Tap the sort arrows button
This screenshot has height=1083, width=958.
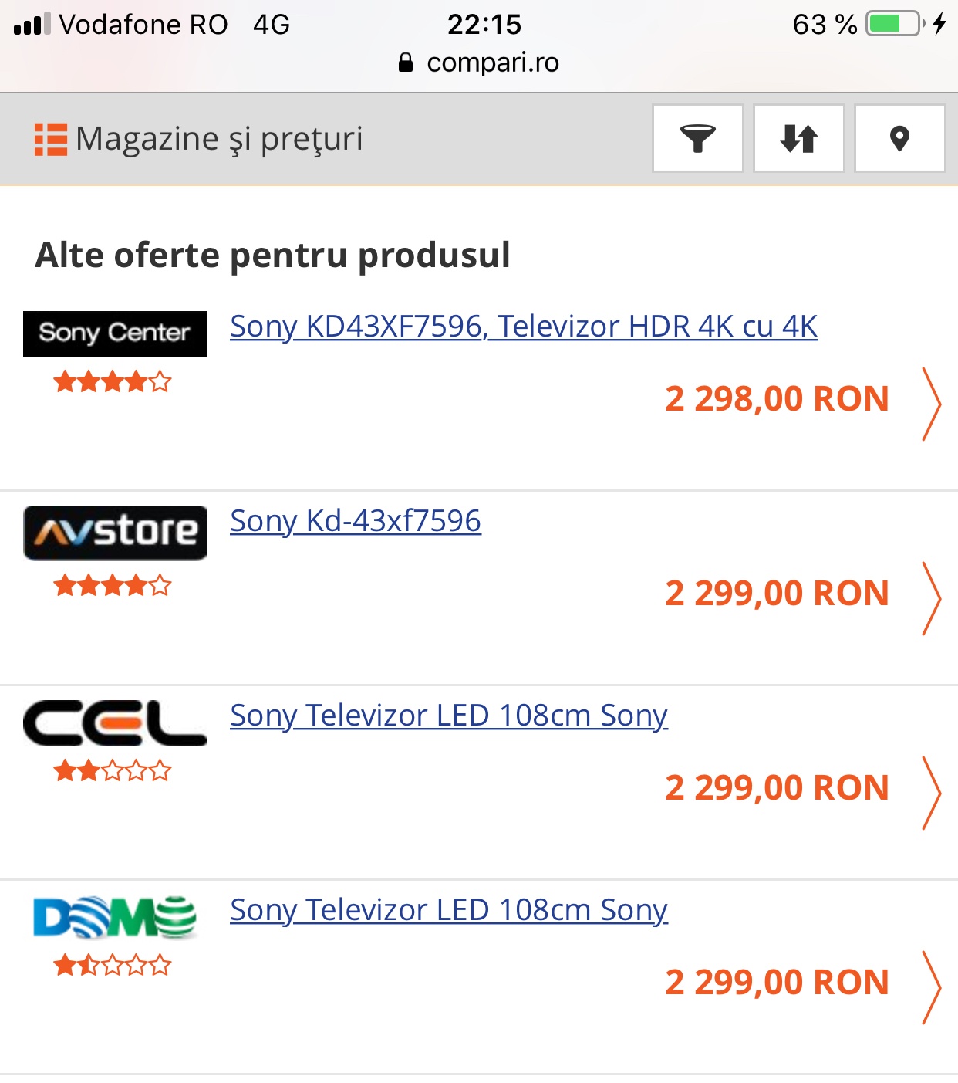point(799,138)
